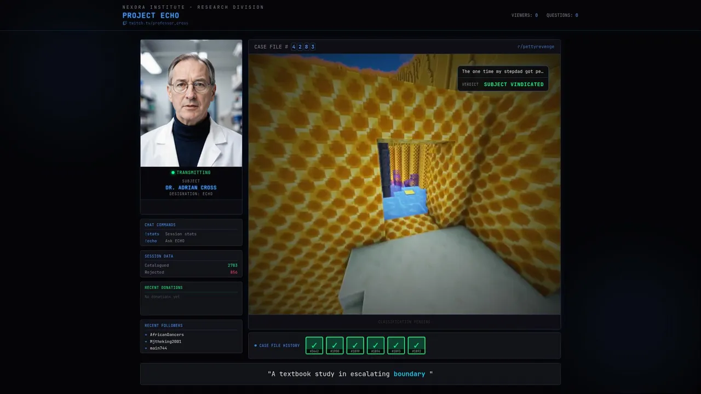This screenshot has width=701, height=394.
Task: Click the Catalogued count 2783
Action: (233, 265)
